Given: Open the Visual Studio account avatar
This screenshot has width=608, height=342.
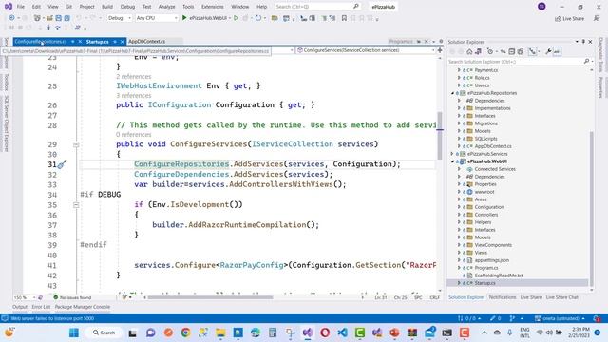Looking at the screenshot, I should [541, 7].
